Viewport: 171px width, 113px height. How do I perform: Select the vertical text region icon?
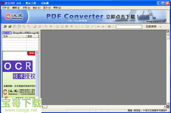coord(62,27)
